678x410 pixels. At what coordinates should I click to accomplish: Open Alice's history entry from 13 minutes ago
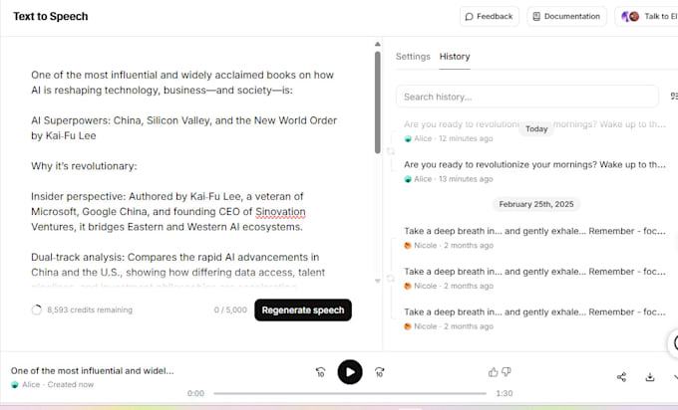(534, 165)
